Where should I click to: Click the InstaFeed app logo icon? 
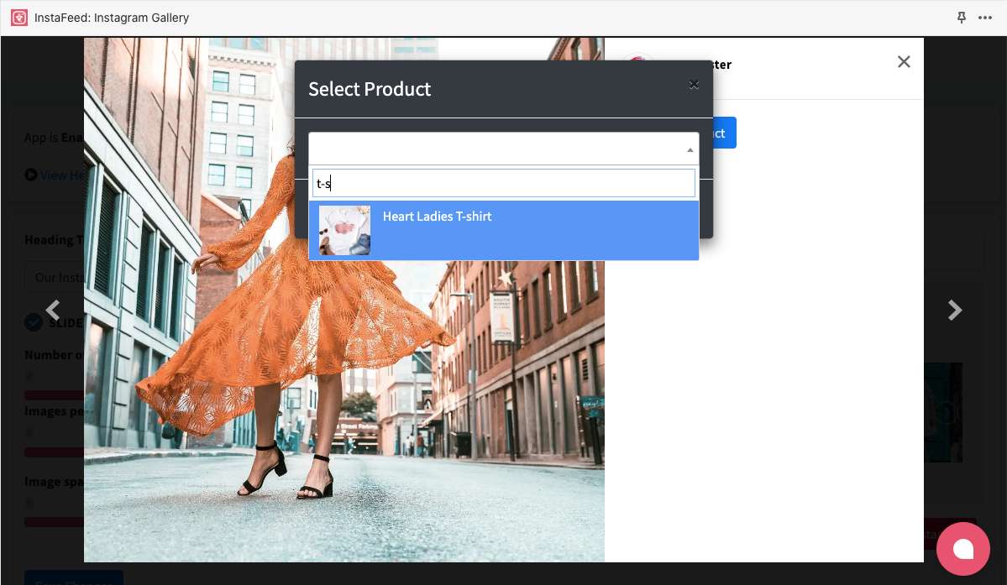tap(18, 18)
